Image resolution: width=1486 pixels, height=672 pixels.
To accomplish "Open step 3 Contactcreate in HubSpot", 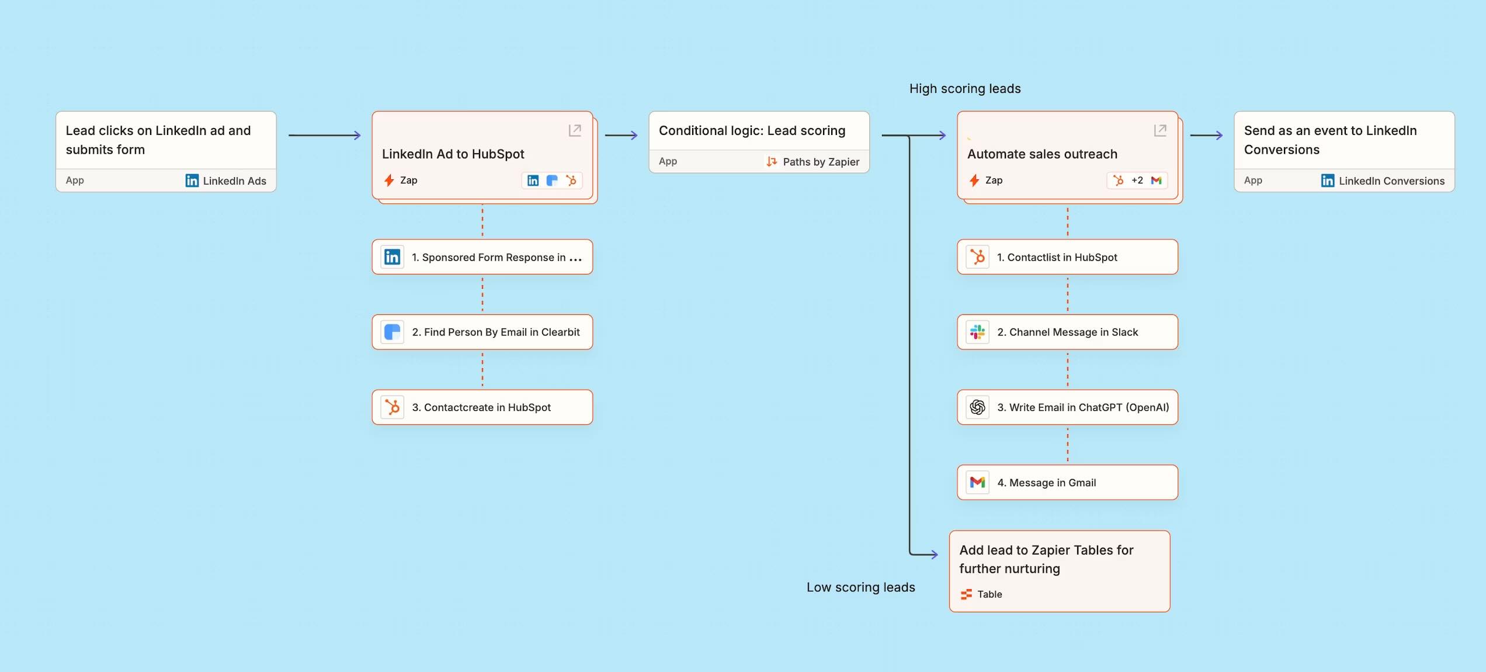I will pyautogui.click(x=482, y=407).
